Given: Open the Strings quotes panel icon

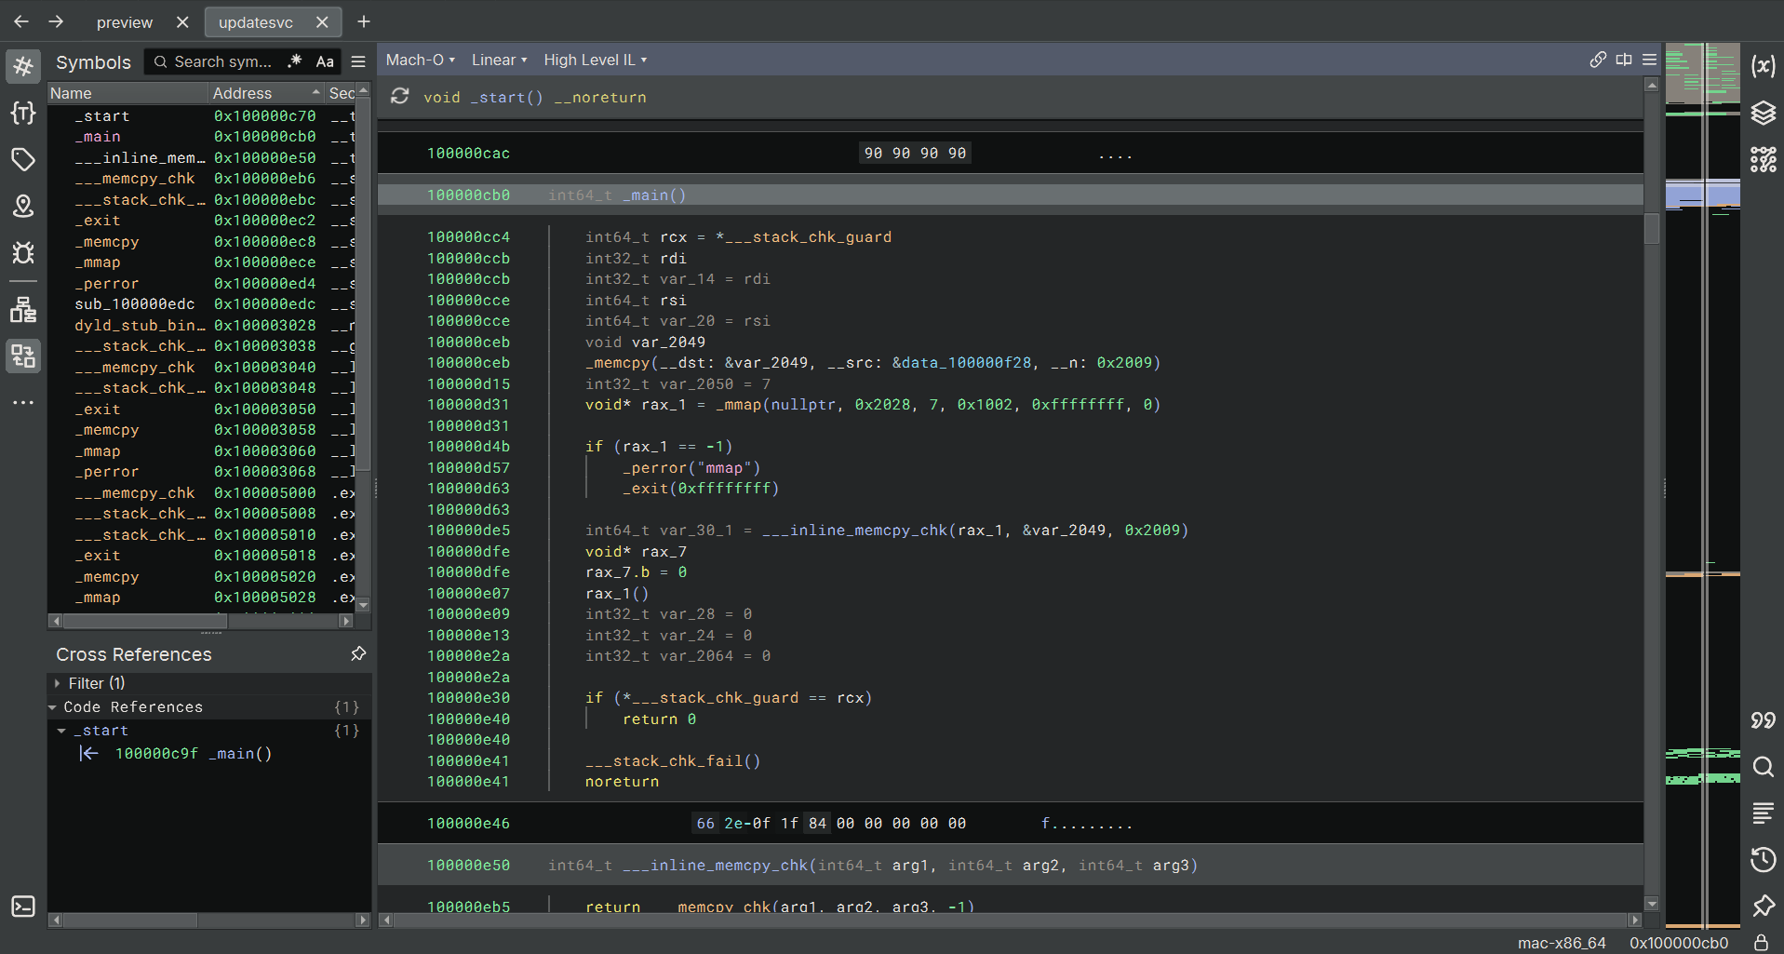Looking at the screenshot, I should tap(1763, 720).
